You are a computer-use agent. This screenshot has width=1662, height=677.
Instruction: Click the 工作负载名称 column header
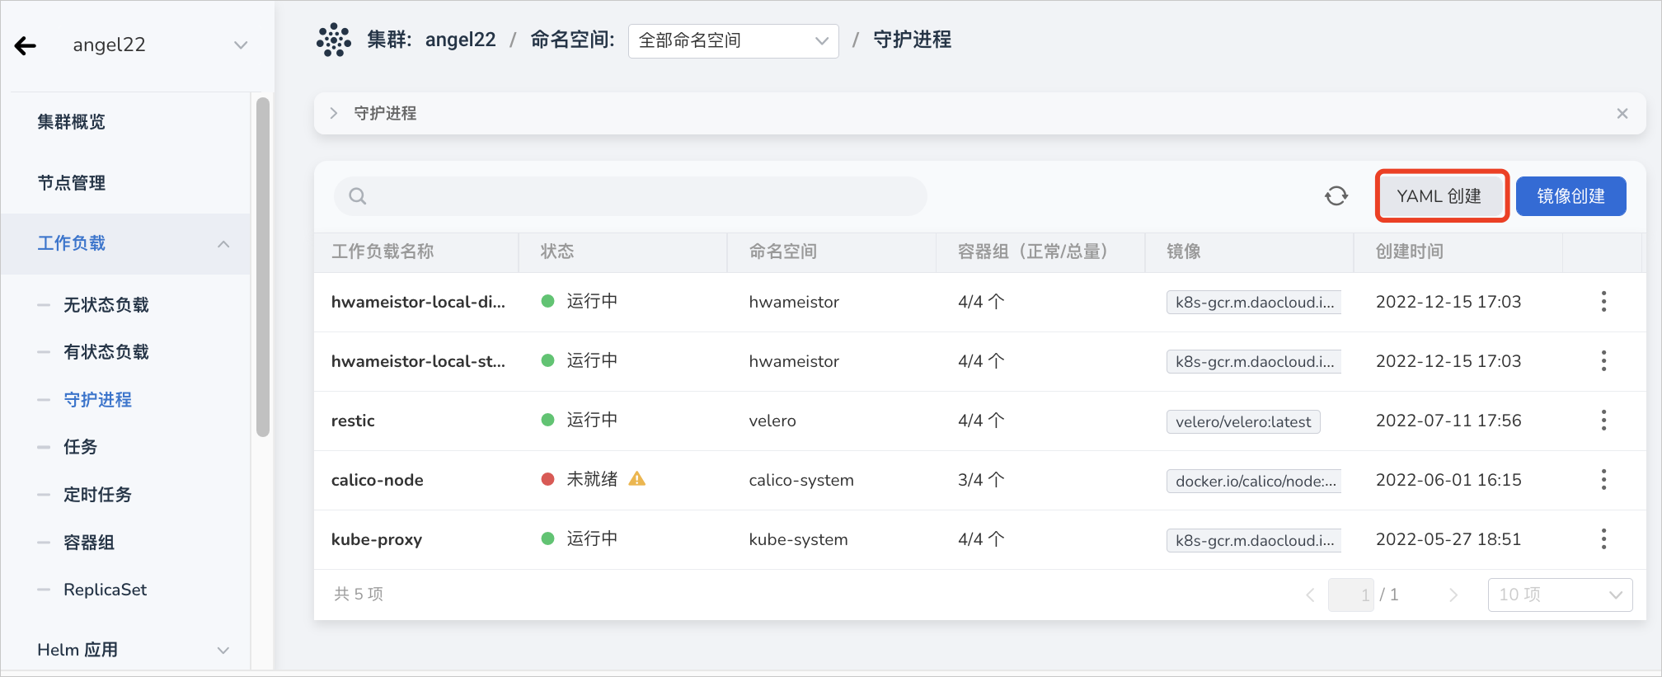point(383,252)
